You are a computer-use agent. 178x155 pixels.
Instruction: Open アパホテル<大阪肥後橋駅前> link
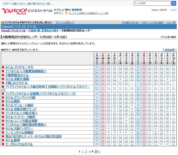click(26, 71)
